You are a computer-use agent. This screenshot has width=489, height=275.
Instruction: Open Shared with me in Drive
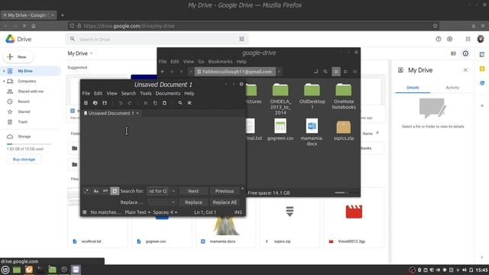pos(31,92)
